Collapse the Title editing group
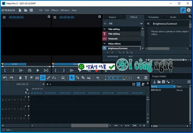 click(105, 29)
